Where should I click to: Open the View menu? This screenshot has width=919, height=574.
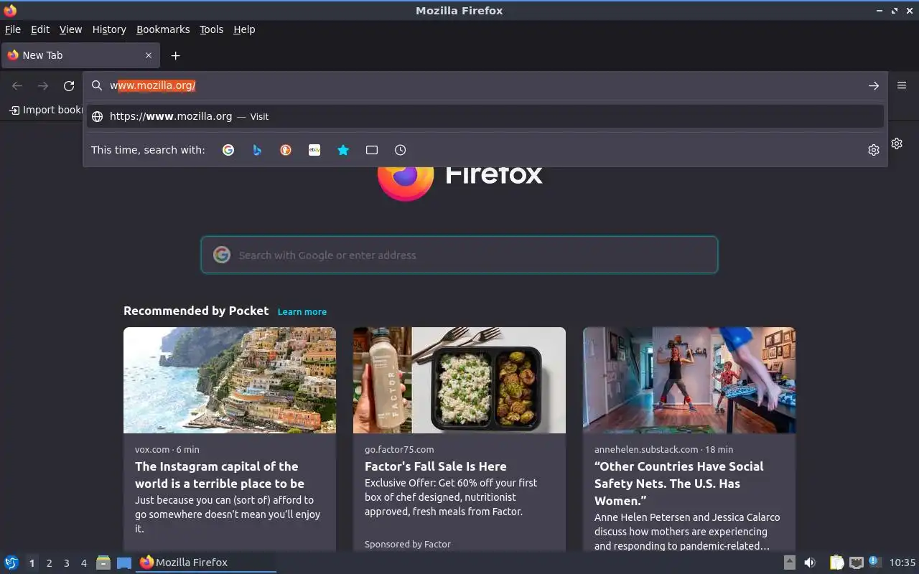(70, 29)
